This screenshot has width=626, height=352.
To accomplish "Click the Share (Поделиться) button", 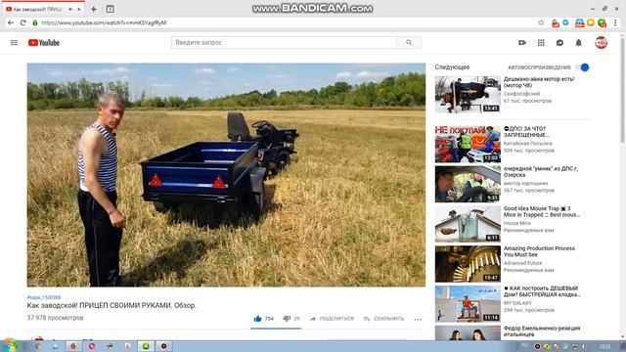I will [333, 319].
